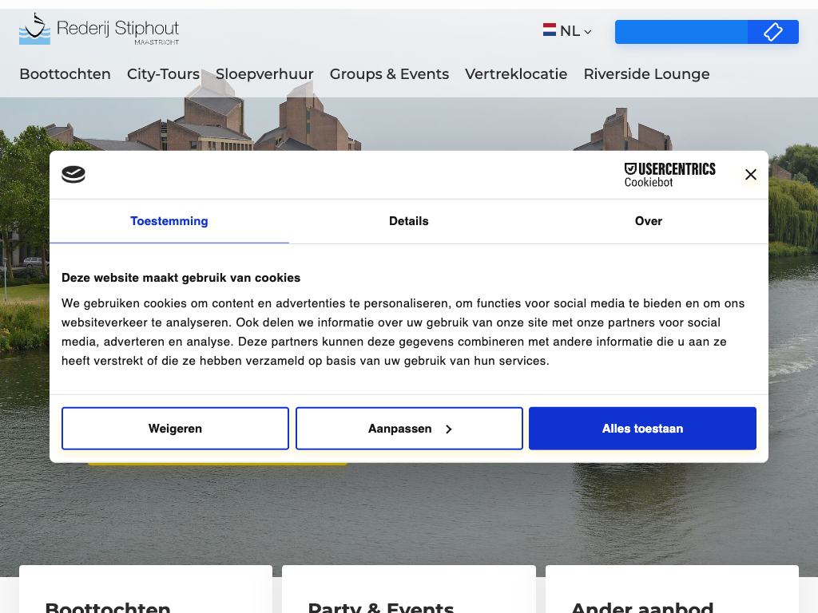This screenshot has height=613, width=818.
Task: Click the Usercentrics Cookiebot branding
Action: (x=669, y=175)
